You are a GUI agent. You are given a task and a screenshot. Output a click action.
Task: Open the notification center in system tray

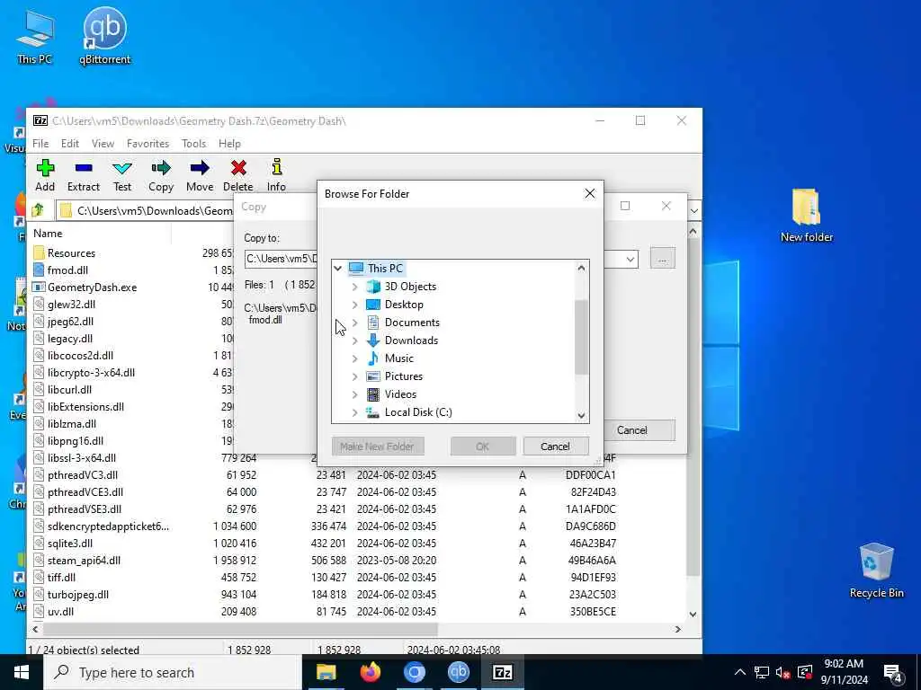pos(893,672)
